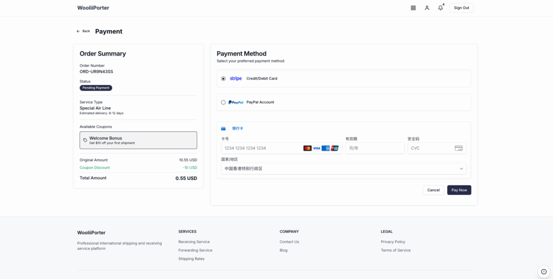This screenshot has width=553, height=279.
Task: Open the grid dashboard icon in header
Action: [413, 8]
